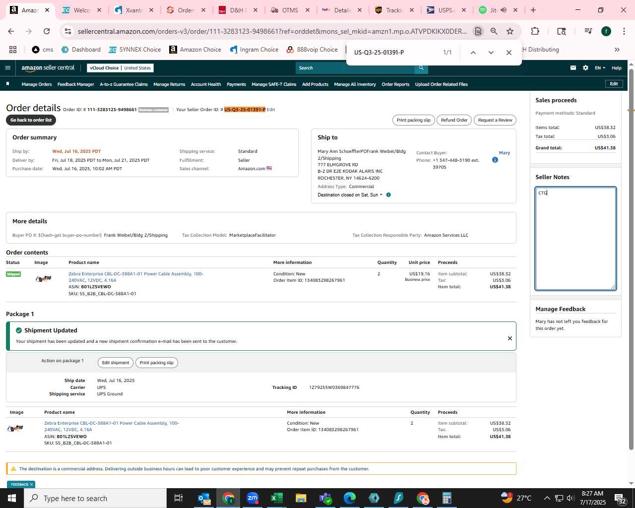
Task: Click the product thumbnail in Order contents
Action: (x=44, y=279)
